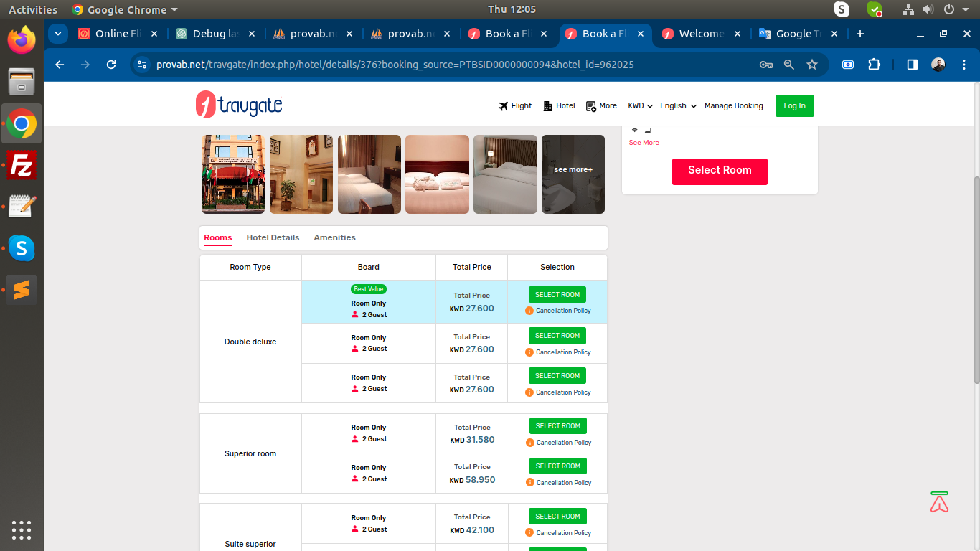Open the Files app in dock
980x551 pixels.
(x=22, y=81)
